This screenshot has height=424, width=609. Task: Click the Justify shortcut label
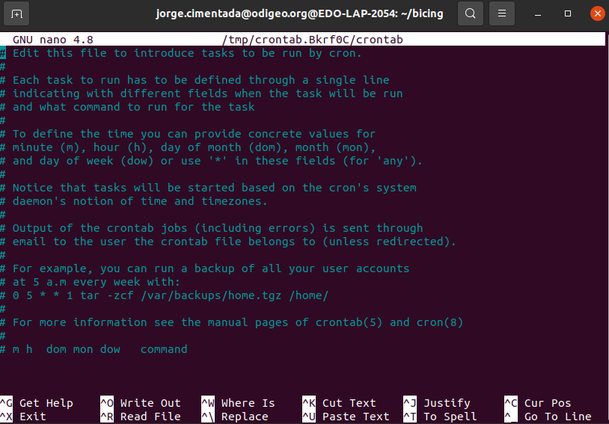point(447,403)
